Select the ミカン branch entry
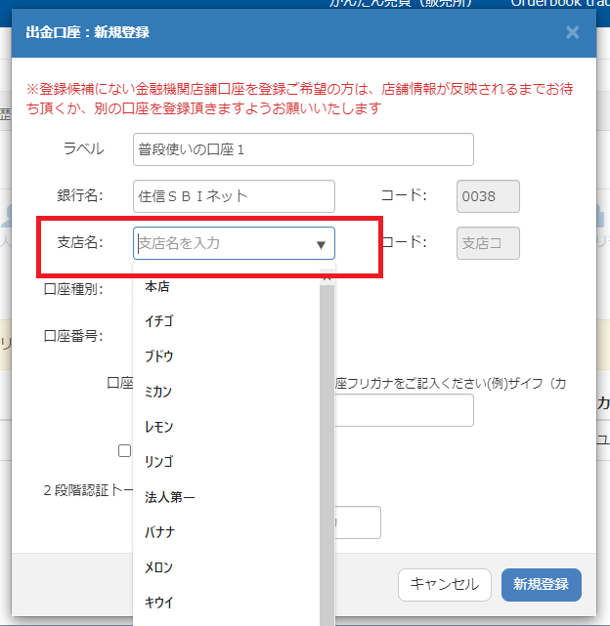Screen dimensions: 610x626 pyautogui.click(x=226, y=392)
